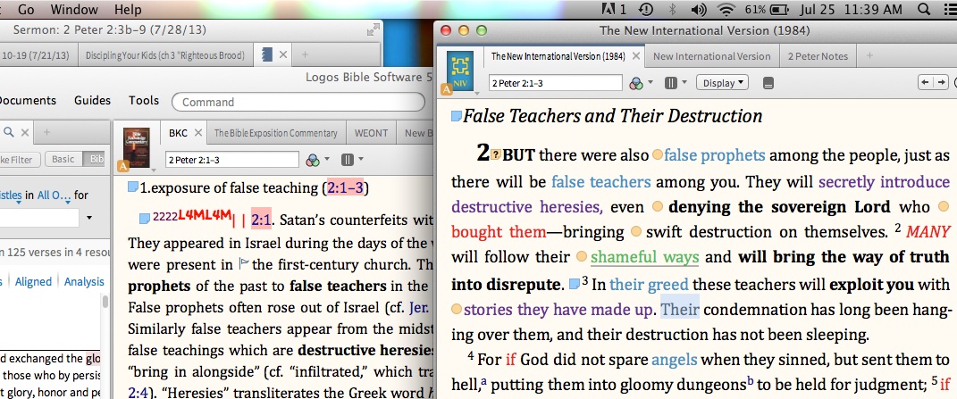This screenshot has height=399, width=957.
Task: Open note icon before 2222L4ML4M text
Action: click(x=145, y=218)
